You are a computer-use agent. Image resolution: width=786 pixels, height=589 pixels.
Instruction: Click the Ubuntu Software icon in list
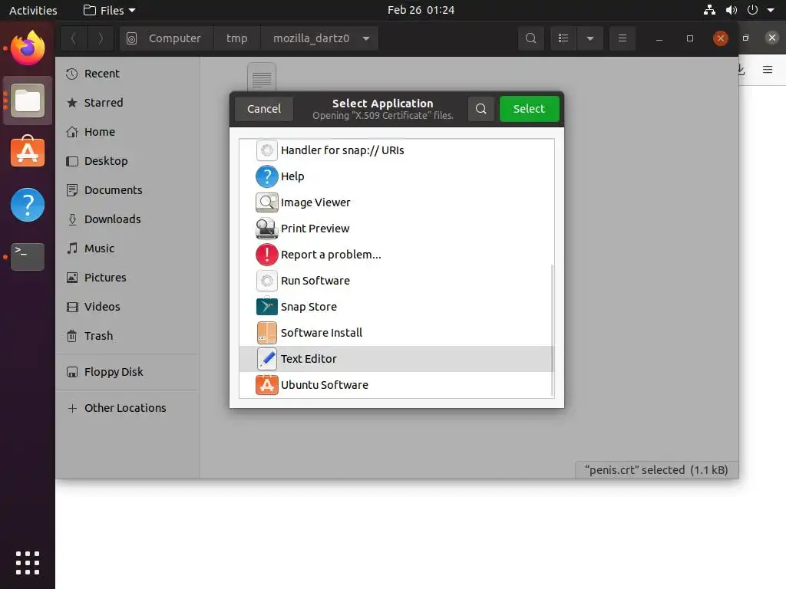click(266, 385)
